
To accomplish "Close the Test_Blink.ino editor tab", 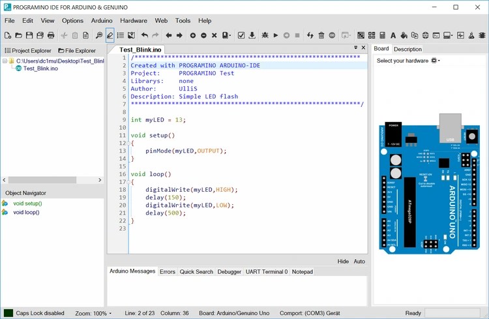I will 363,48.
